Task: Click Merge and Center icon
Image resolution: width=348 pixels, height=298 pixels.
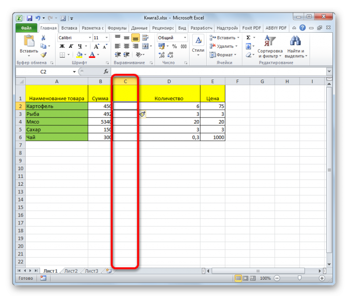Action: click(145, 46)
